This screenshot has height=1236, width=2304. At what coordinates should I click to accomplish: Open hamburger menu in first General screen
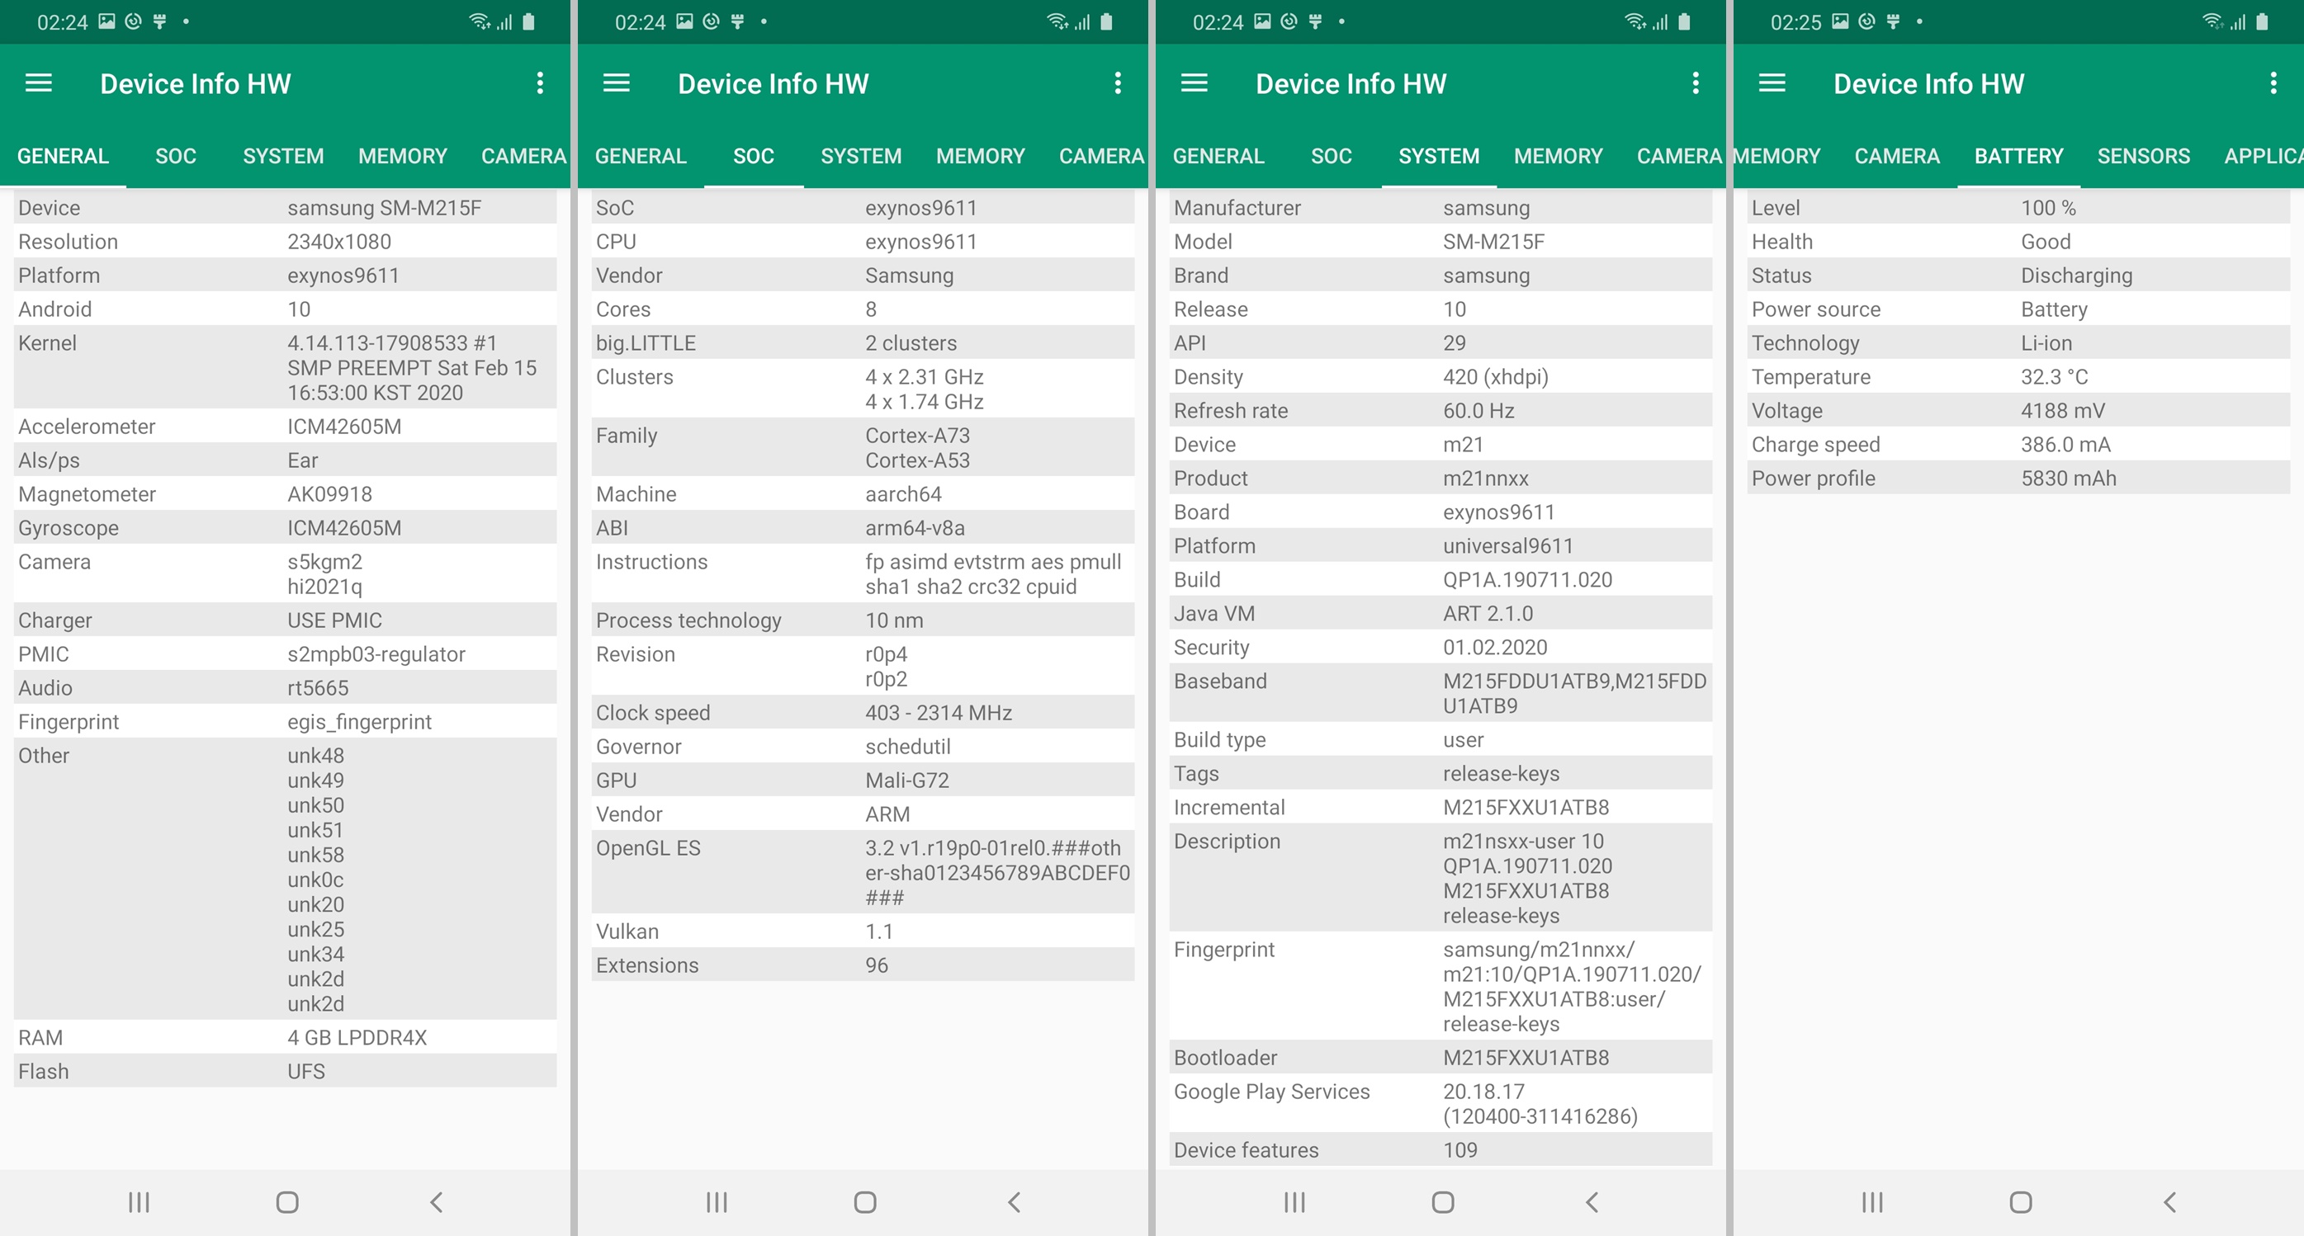coord(39,83)
